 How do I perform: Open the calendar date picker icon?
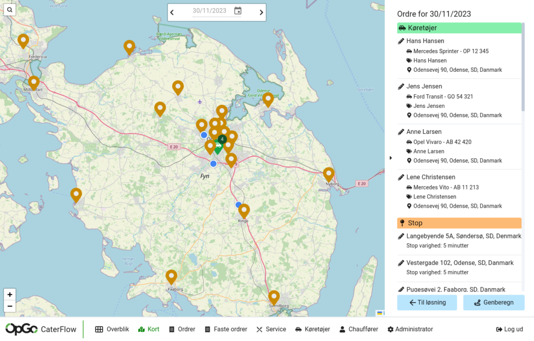pyautogui.click(x=237, y=12)
